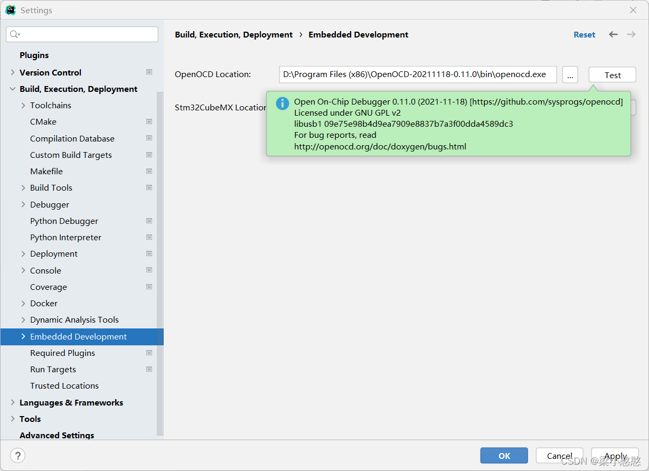Confirm settings with the OK button
Screen dimensions: 649x471
click(504, 455)
